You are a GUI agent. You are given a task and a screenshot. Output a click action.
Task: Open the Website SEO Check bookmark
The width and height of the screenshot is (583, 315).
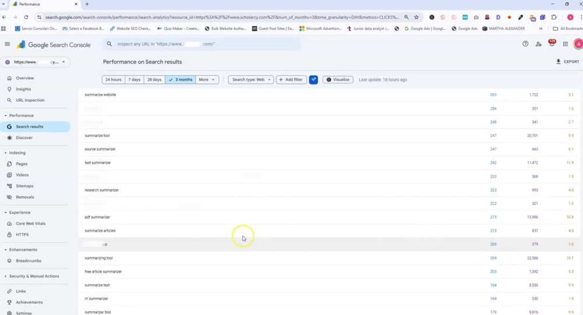click(x=131, y=29)
